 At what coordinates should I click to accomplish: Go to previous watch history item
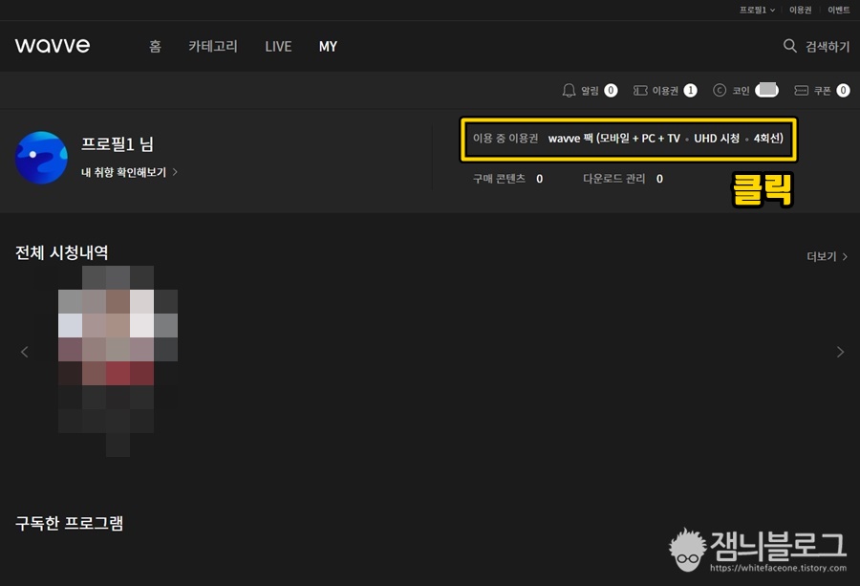tap(24, 352)
